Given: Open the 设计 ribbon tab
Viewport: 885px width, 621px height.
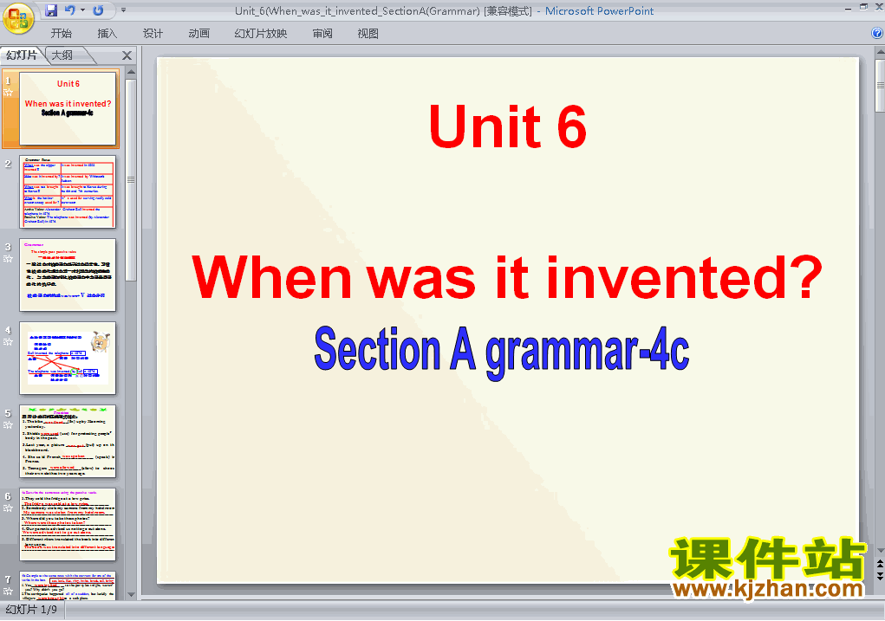Looking at the screenshot, I should [153, 33].
